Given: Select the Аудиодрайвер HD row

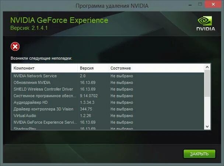Looking at the screenshot, I should coord(108,102).
